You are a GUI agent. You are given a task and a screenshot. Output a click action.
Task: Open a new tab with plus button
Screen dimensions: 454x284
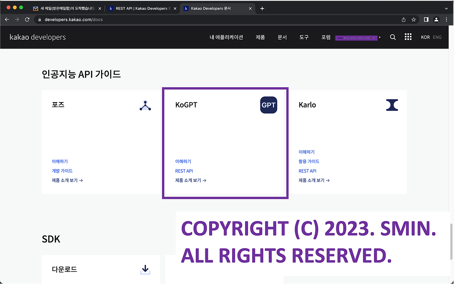tap(262, 9)
